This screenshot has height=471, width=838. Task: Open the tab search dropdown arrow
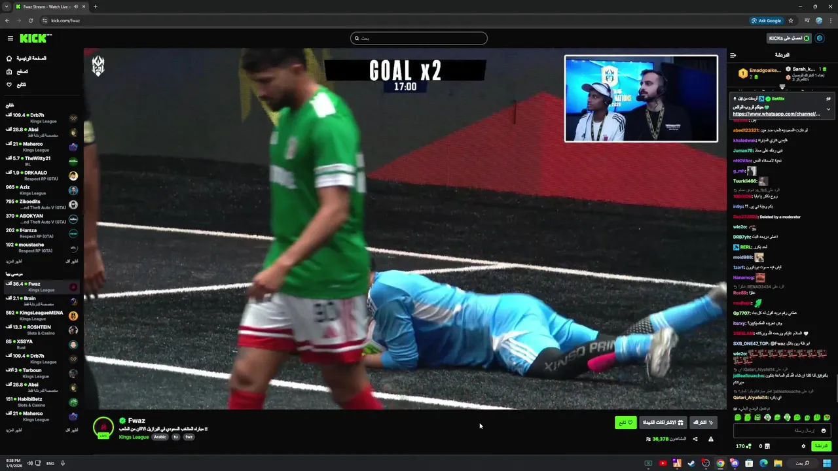pos(7,7)
